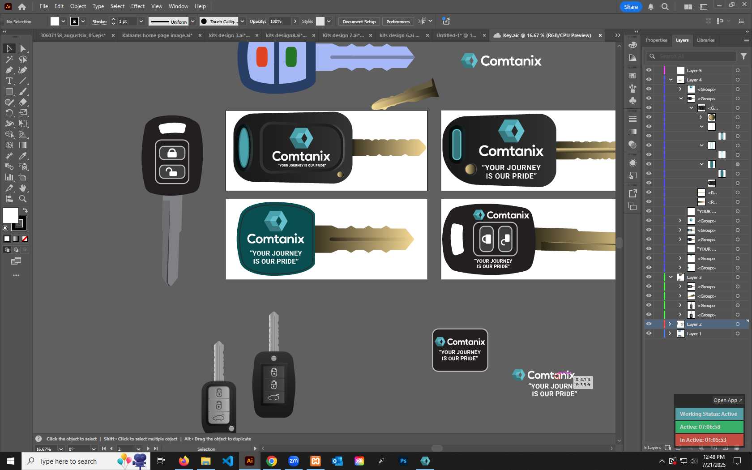Click the Document Setup button
The image size is (752, 470).
tap(359, 21)
